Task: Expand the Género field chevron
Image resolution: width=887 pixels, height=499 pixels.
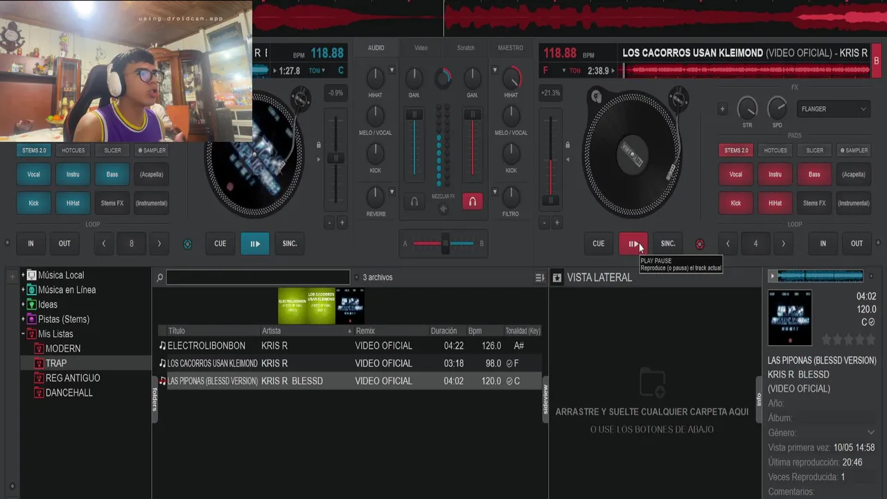Action: pyautogui.click(x=871, y=432)
